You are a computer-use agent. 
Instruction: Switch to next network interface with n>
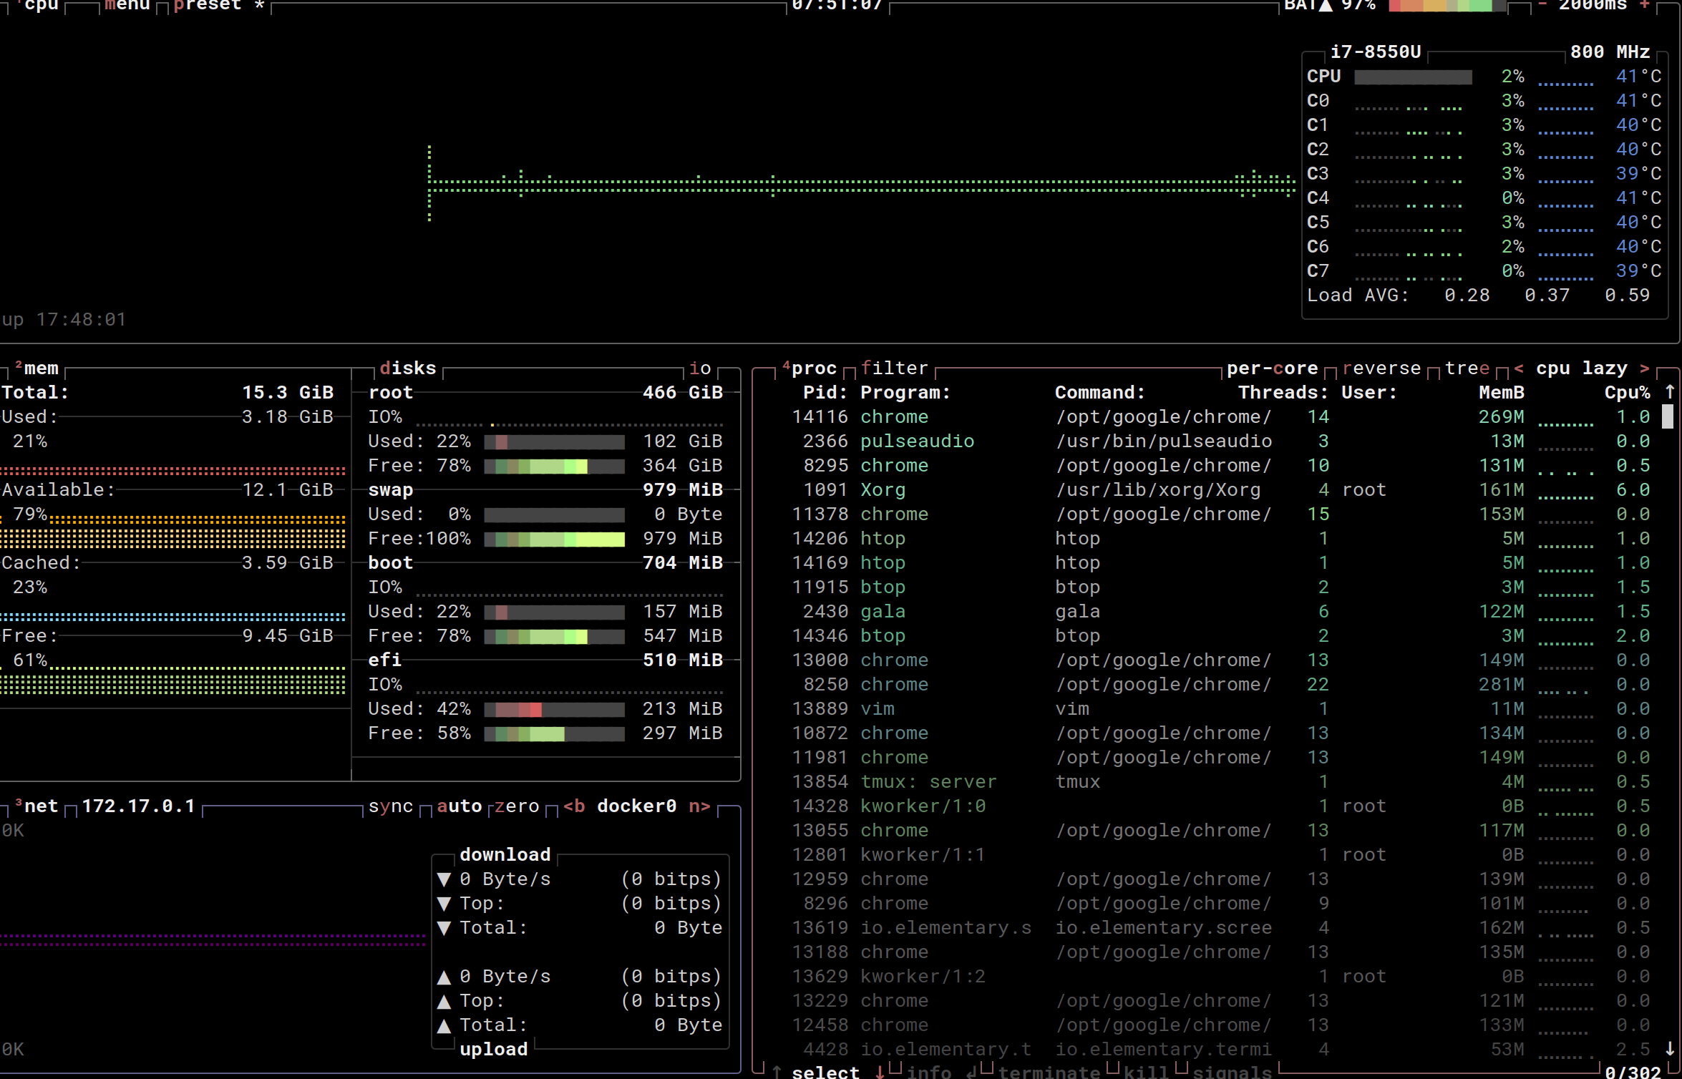(x=699, y=806)
